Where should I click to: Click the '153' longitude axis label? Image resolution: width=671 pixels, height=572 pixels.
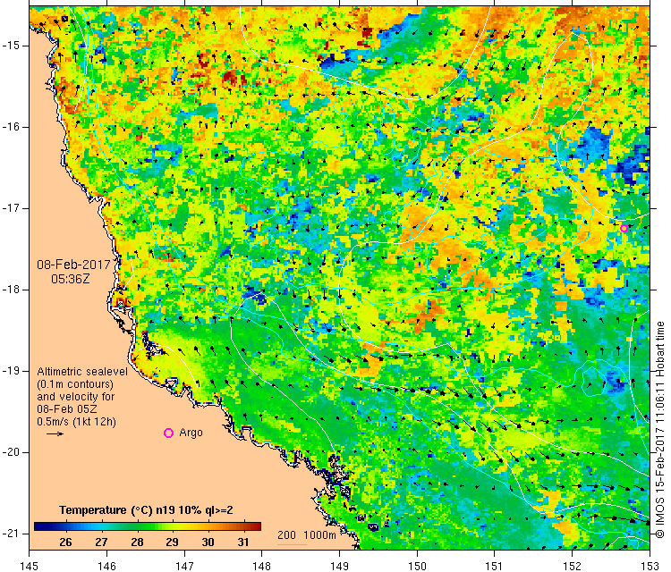click(650, 566)
